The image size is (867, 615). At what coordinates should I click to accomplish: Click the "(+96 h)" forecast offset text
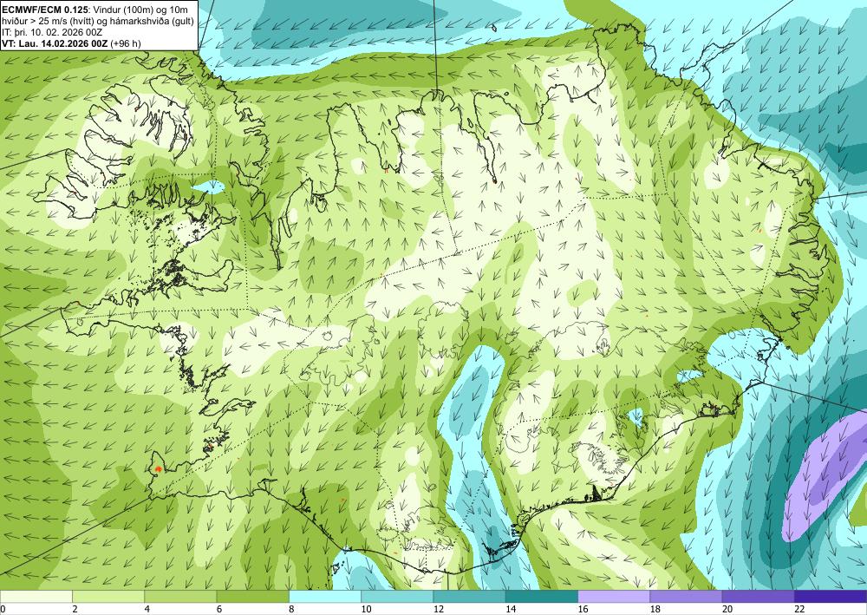126,43
